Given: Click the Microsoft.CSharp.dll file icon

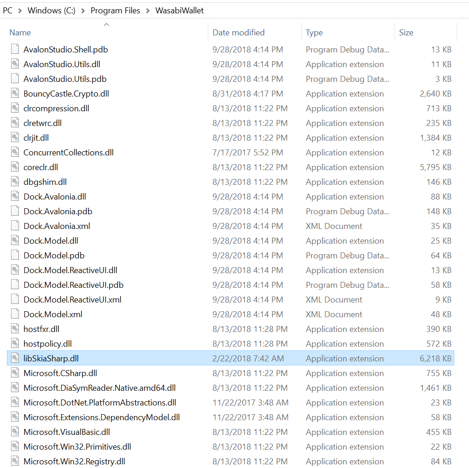Looking at the screenshot, I should pyautogui.click(x=15, y=372).
